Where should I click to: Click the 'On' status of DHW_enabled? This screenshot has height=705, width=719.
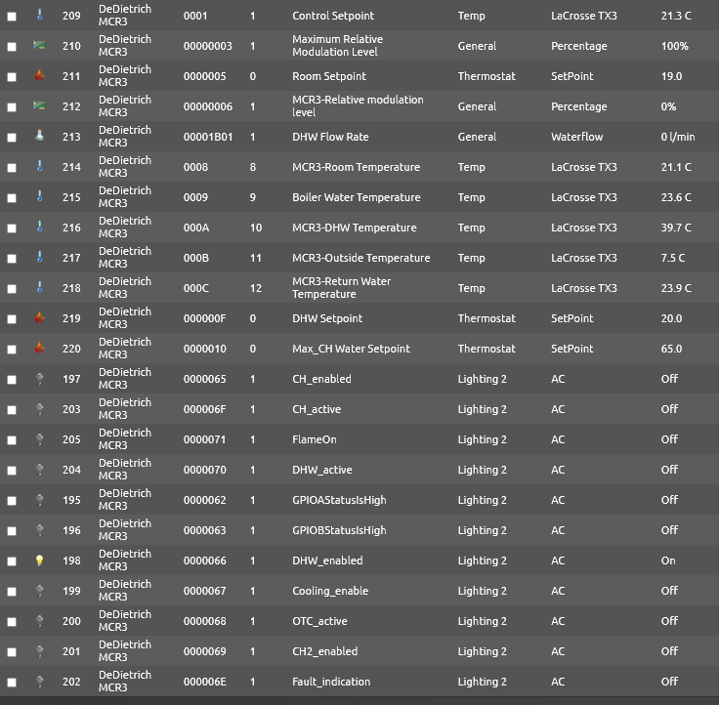coord(668,560)
